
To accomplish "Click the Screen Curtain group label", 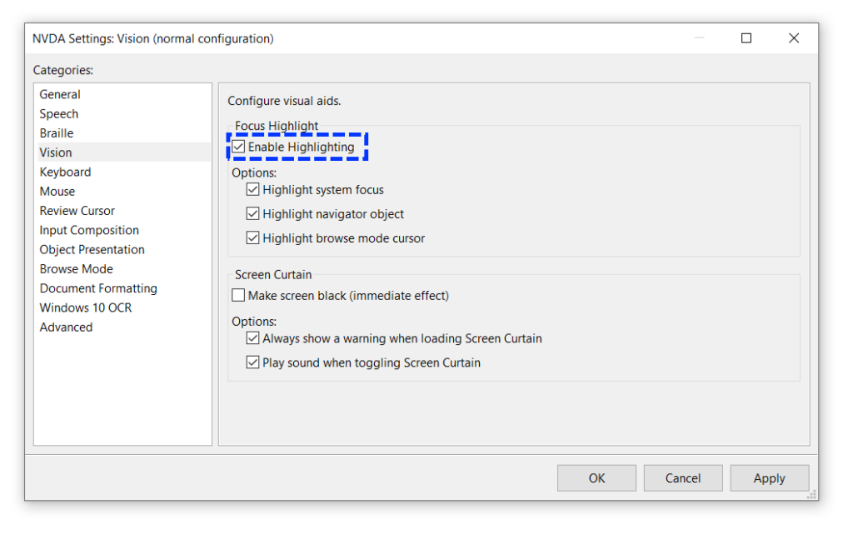I will click(x=273, y=274).
